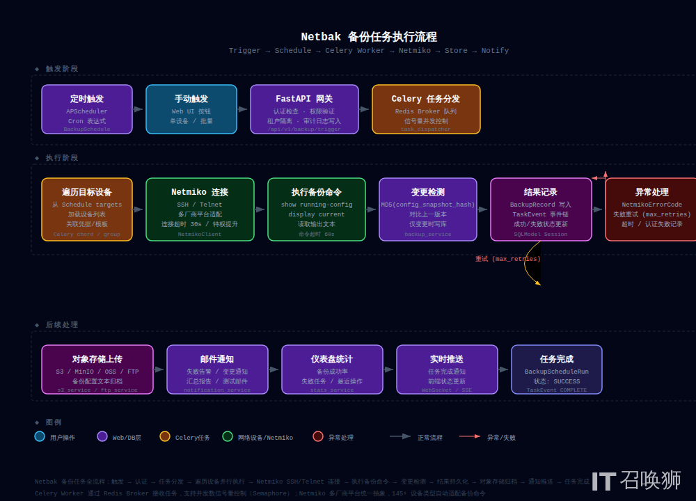Screen dimensions: 696x501
Task: Click footer line starting Celery Worker 通过 Redis
Action: tap(260, 494)
